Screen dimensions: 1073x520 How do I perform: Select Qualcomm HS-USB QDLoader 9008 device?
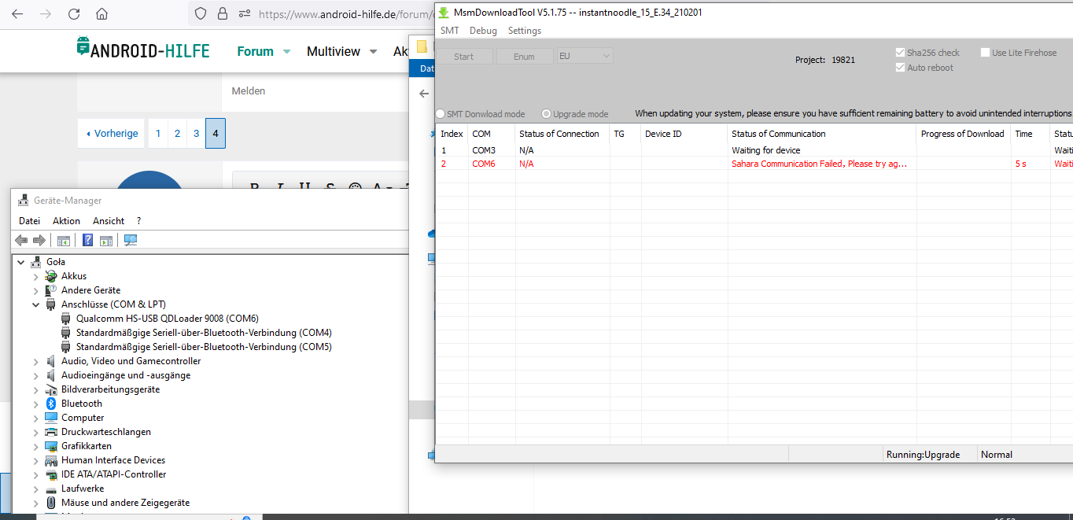coord(167,319)
